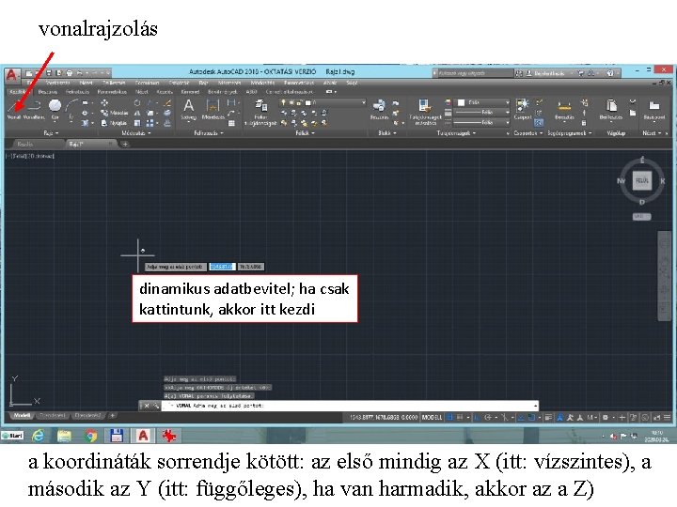677x507 pixels.
Task: Select the Szöveg text tool
Action: pyautogui.click(x=189, y=109)
